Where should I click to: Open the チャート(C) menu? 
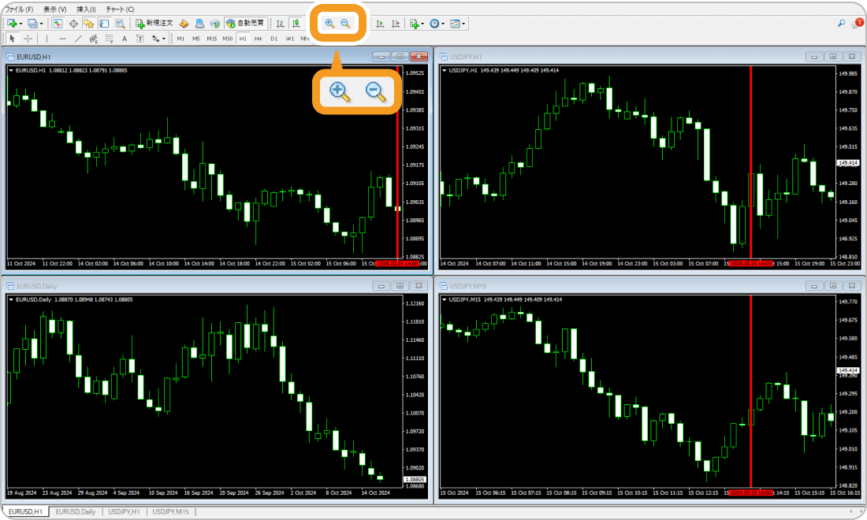click(x=120, y=9)
